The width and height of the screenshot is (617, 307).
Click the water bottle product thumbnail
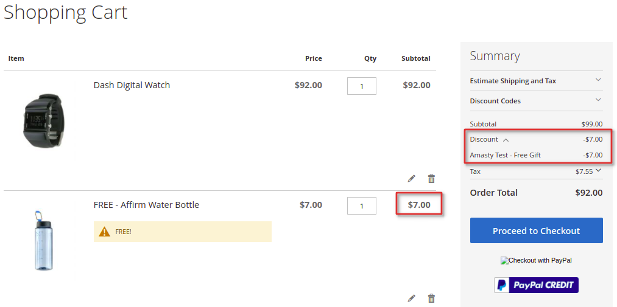click(43, 240)
